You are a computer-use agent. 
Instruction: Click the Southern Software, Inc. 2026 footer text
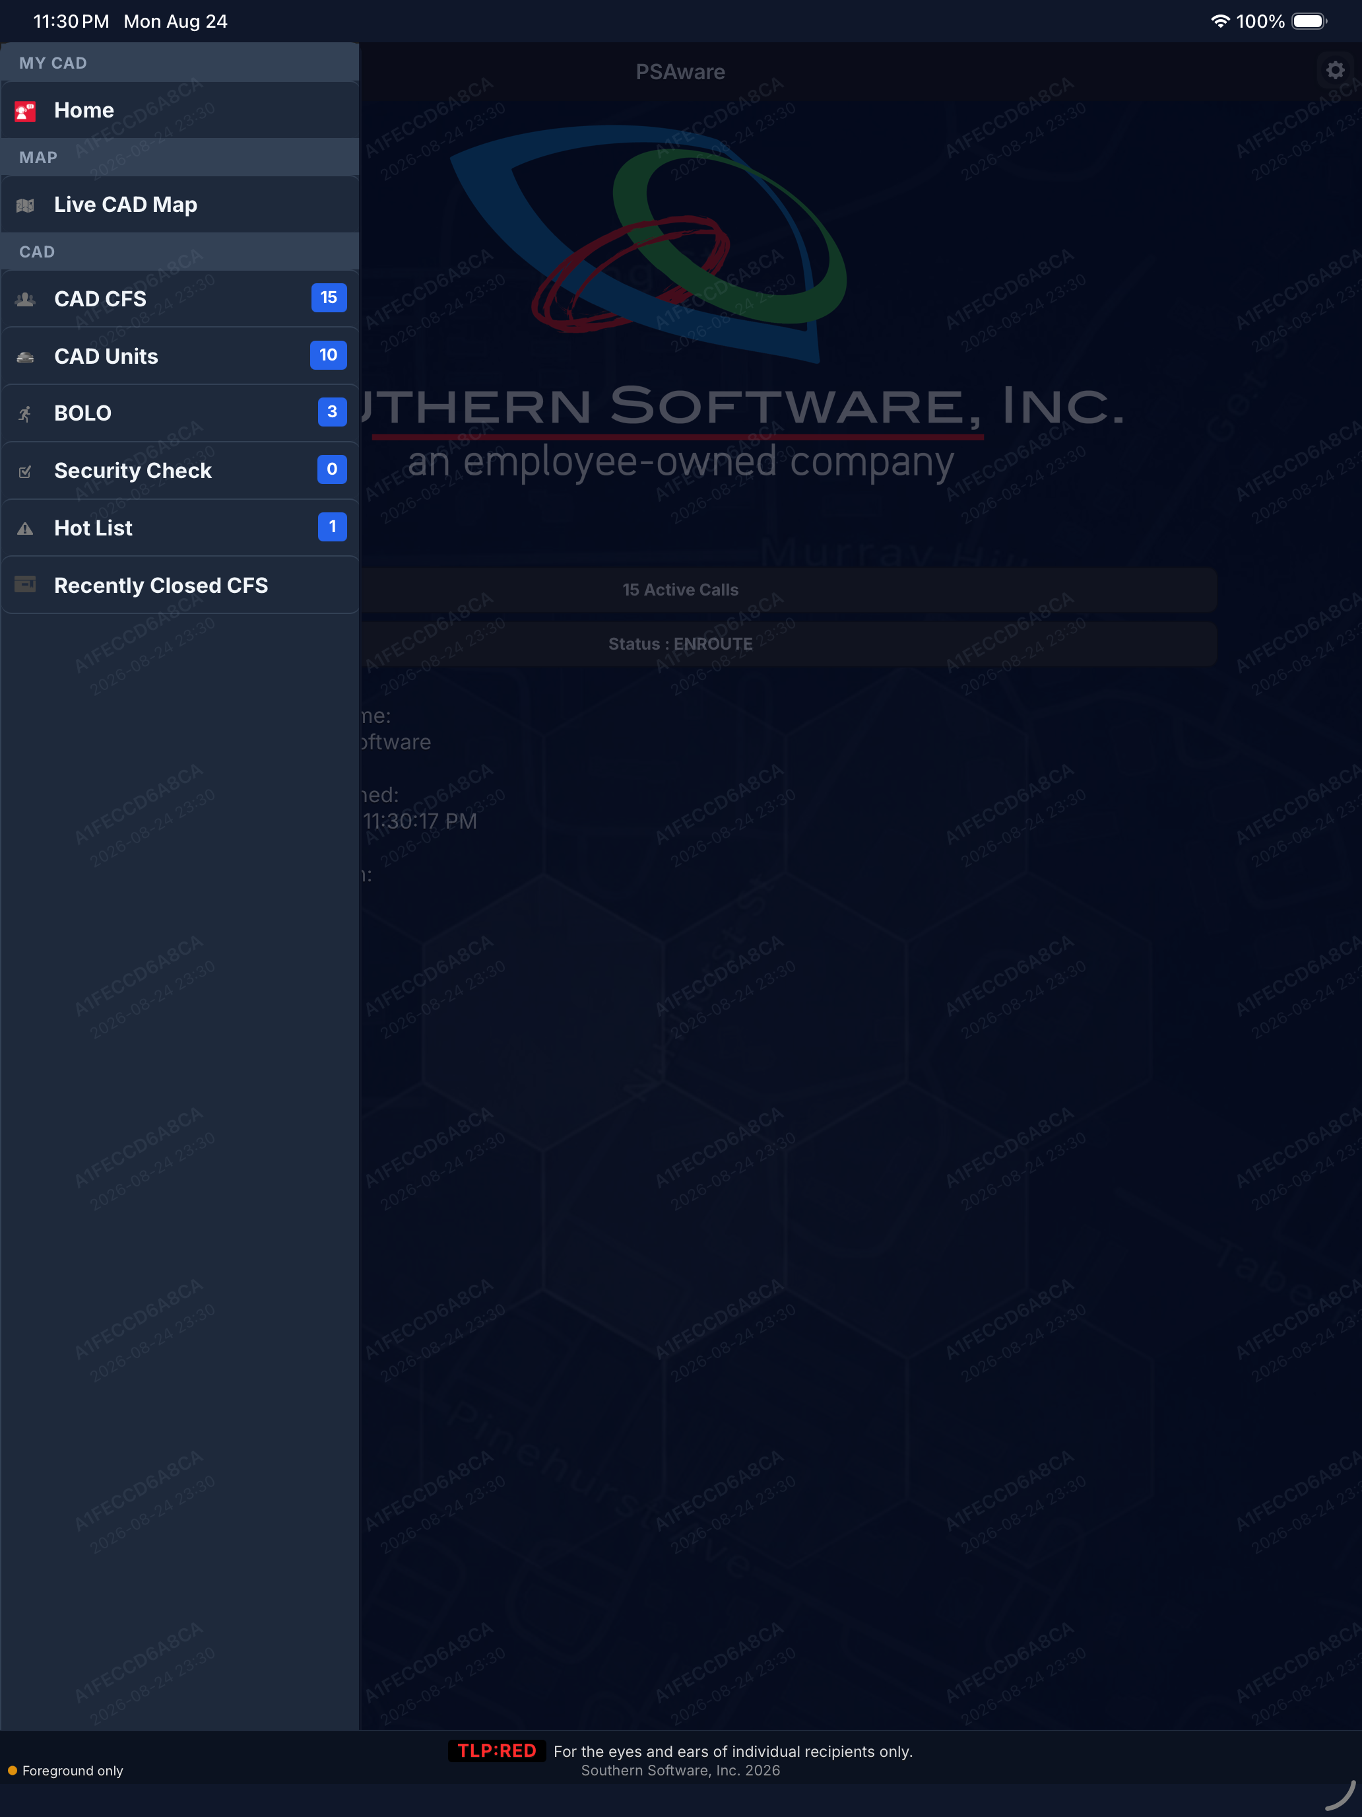(x=680, y=1770)
